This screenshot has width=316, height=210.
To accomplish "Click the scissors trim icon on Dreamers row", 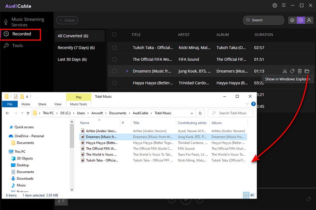I will pos(285,71).
